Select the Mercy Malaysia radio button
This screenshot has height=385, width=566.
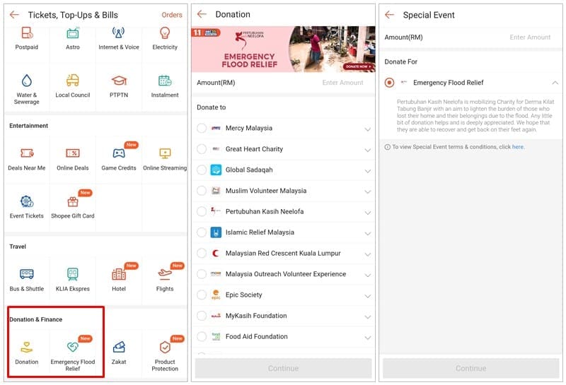[x=202, y=129]
